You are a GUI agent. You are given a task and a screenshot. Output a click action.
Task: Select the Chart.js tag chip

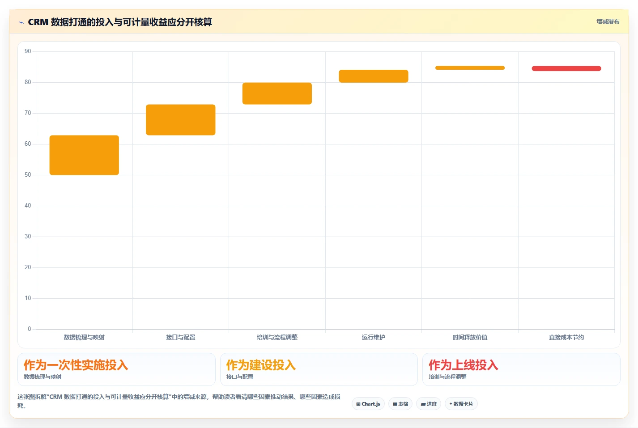click(368, 404)
